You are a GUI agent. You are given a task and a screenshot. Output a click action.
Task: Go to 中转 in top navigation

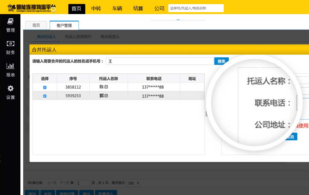click(96, 9)
